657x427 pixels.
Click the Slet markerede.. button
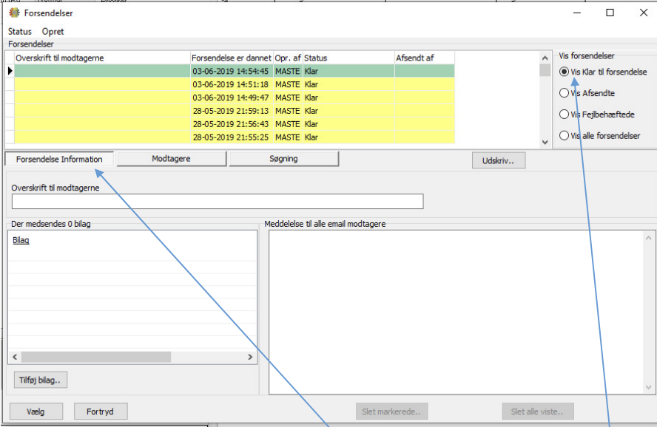pos(391,411)
